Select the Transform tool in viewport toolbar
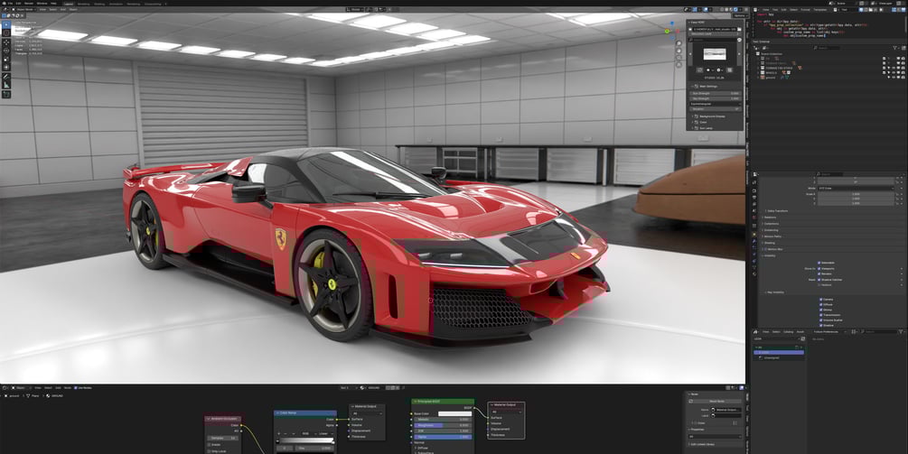 6,67
